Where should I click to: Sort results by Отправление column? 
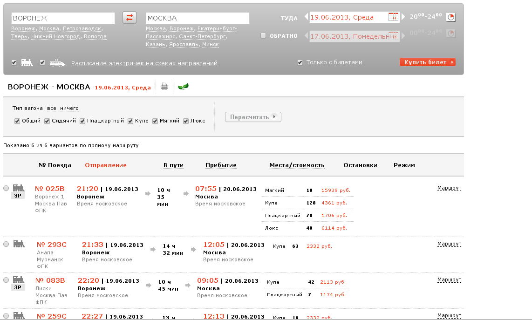[105, 165]
